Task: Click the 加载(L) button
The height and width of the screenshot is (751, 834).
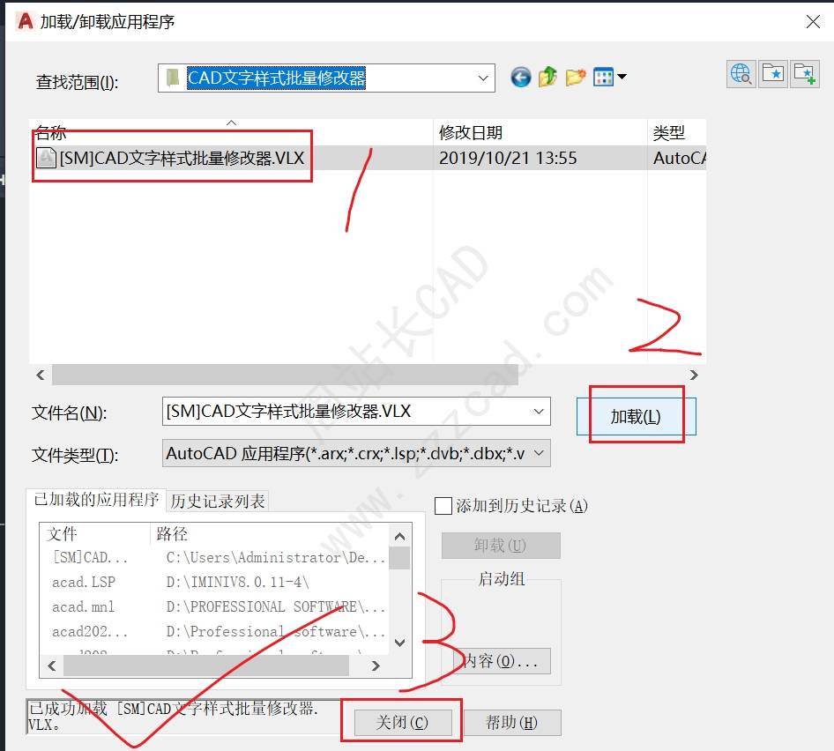Action: point(636,417)
